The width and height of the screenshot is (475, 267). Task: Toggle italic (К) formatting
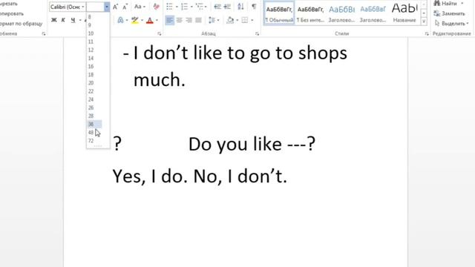coord(63,20)
